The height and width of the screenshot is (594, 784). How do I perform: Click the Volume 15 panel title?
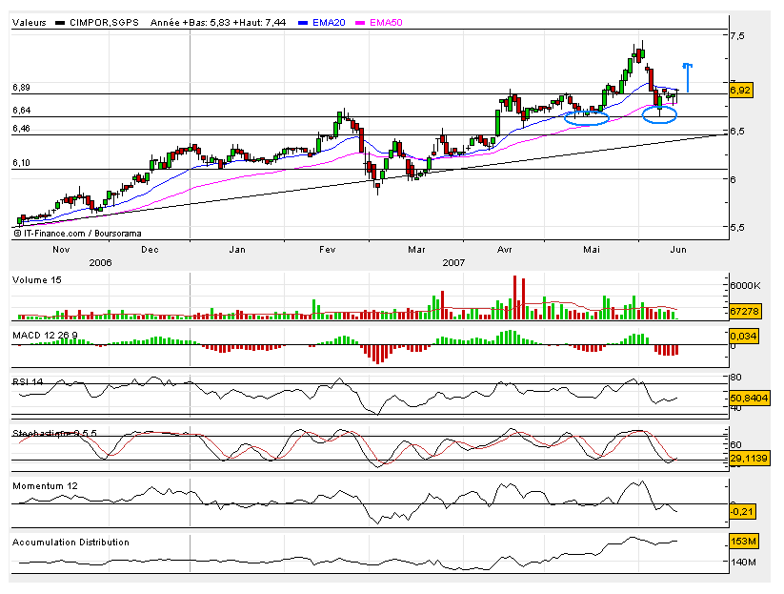coord(37,279)
